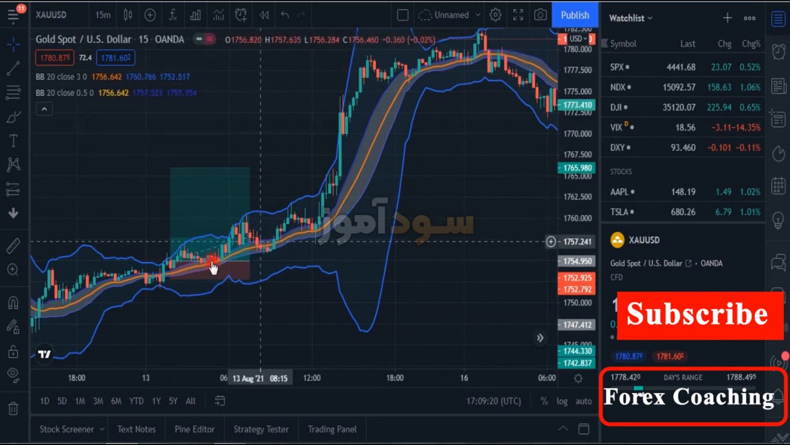
Task: Toggle stay in drawing mode
Action: [x=13, y=326]
